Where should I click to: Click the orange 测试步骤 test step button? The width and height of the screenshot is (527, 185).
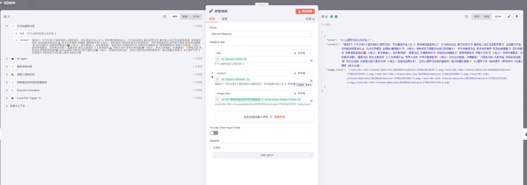click(305, 11)
